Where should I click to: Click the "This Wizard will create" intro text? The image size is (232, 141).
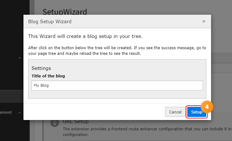coord(85,36)
